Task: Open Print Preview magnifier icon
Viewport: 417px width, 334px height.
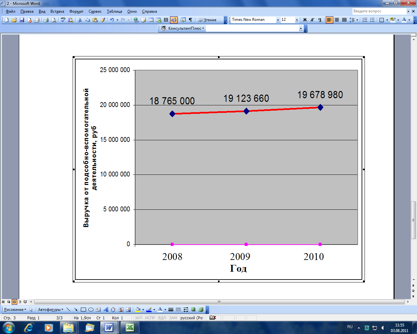Action: (54, 20)
